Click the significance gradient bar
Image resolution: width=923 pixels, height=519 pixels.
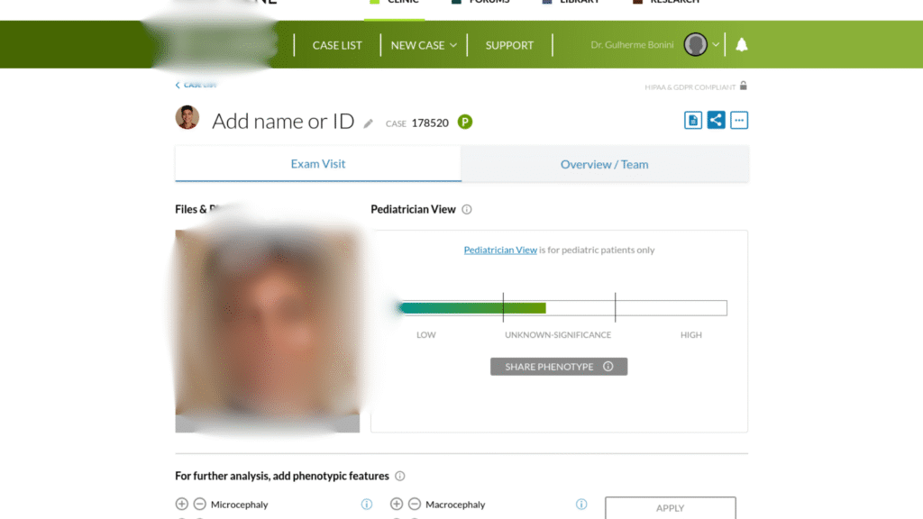click(x=562, y=308)
